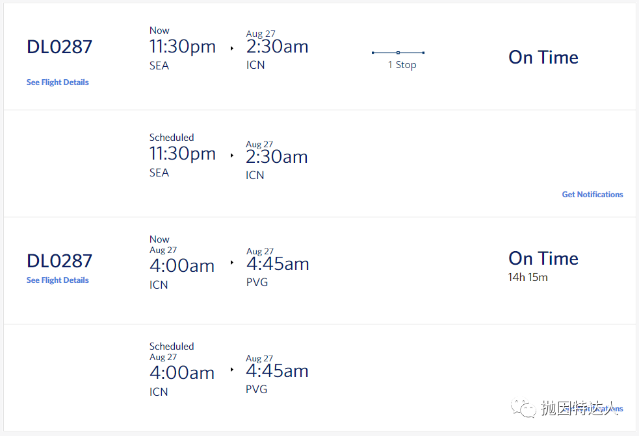Click the 14h 15m duration text
This screenshot has width=639, height=436.
click(527, 278)
